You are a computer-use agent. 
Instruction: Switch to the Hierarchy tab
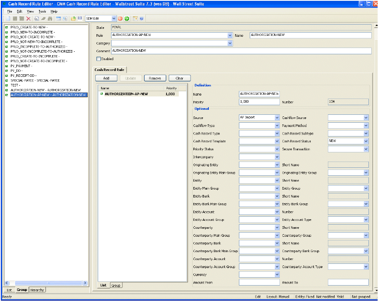(x=37, y=290)
